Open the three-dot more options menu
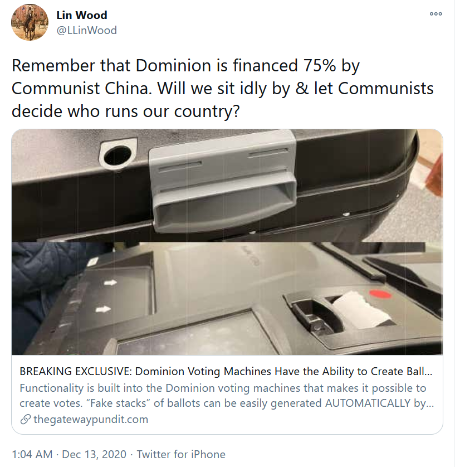Image resolution: width=455 pixels, height=467 pixels. pos(436,14)
